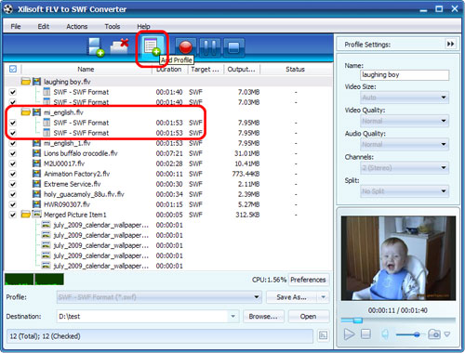Uncheck the Lions buffalo crocodile.flv checkbox
Screen dimensions: 465x353
click(x=13, y=153)
